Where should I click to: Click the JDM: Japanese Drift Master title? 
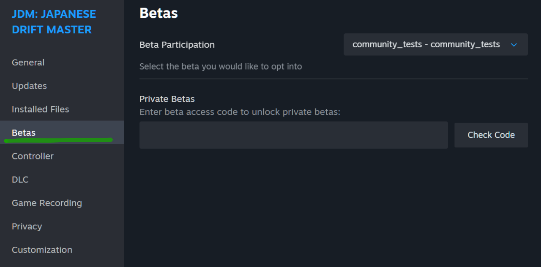click(54, 22)
